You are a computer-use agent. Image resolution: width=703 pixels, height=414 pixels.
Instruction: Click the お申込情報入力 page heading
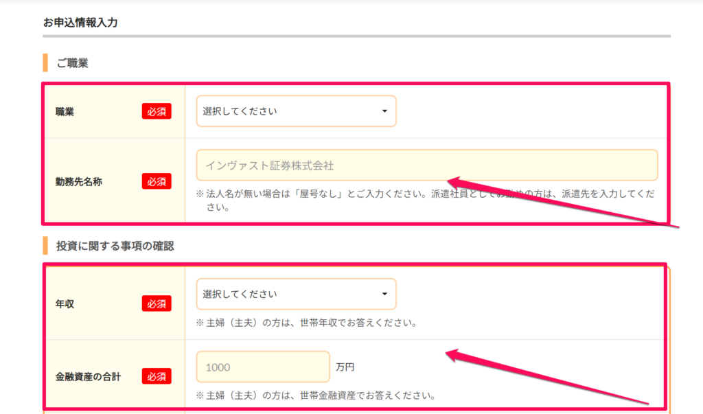click(80, 23)
